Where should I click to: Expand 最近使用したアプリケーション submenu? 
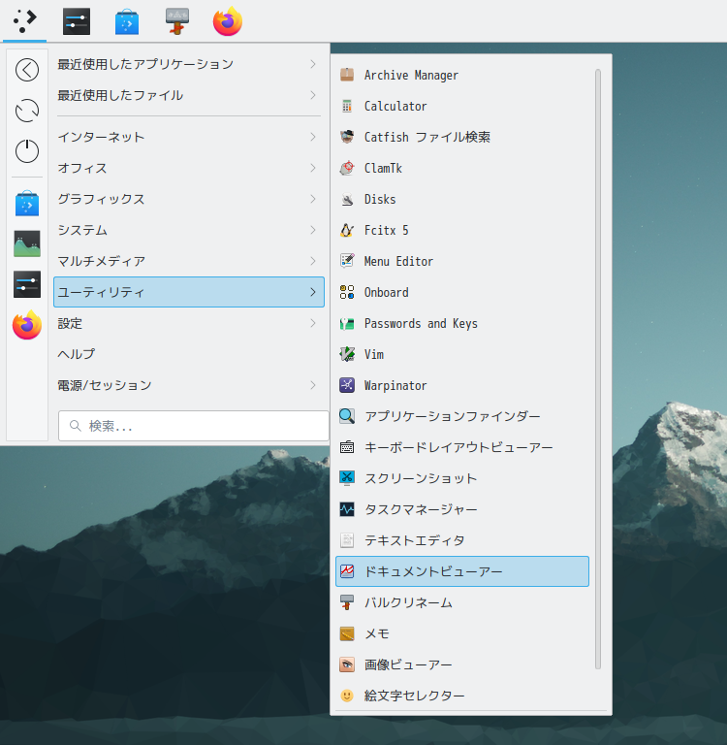pos(189,64)
